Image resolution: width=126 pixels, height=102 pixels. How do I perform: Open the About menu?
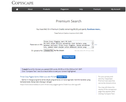click(x=30, y=9)
